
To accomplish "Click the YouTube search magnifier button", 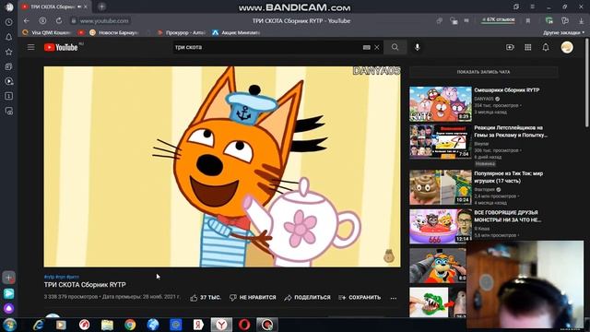I will pyautogui.click(x=395, y=47).
